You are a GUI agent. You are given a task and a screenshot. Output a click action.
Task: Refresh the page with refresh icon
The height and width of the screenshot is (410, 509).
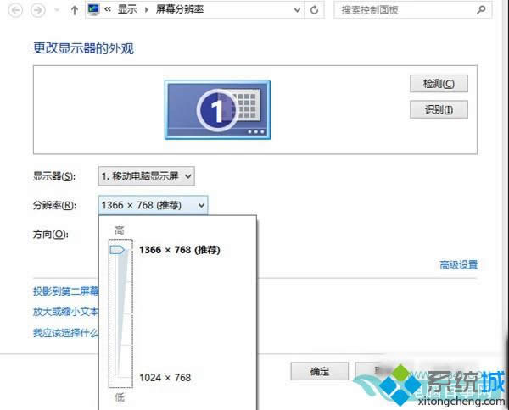[314, 10]
